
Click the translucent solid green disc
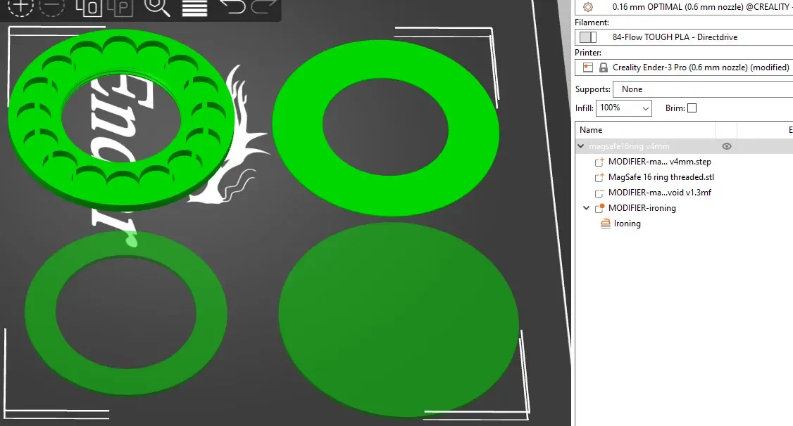pos(398,319)
